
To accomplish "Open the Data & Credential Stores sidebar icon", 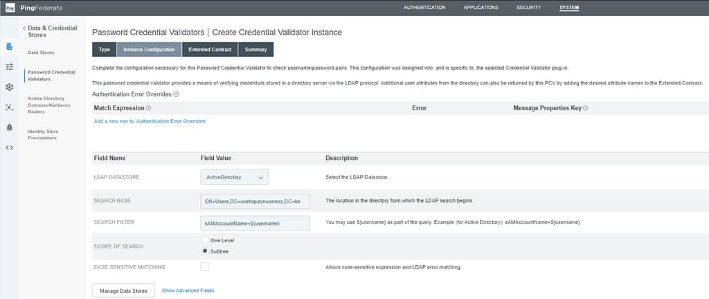I will point(10,46).
